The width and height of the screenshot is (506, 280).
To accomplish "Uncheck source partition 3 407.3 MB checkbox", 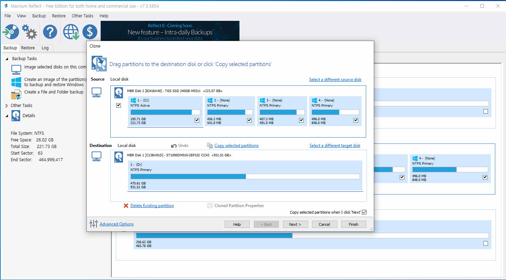I will tap(301, 120).
